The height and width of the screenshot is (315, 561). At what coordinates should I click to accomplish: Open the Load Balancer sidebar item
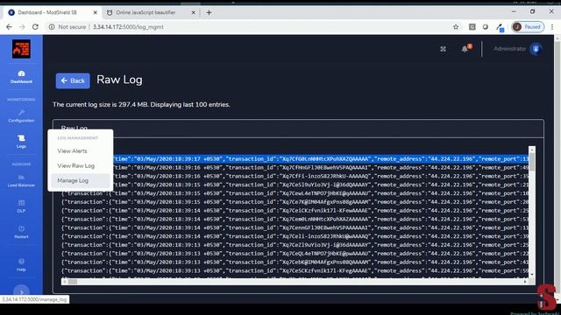tap(21, 181)
